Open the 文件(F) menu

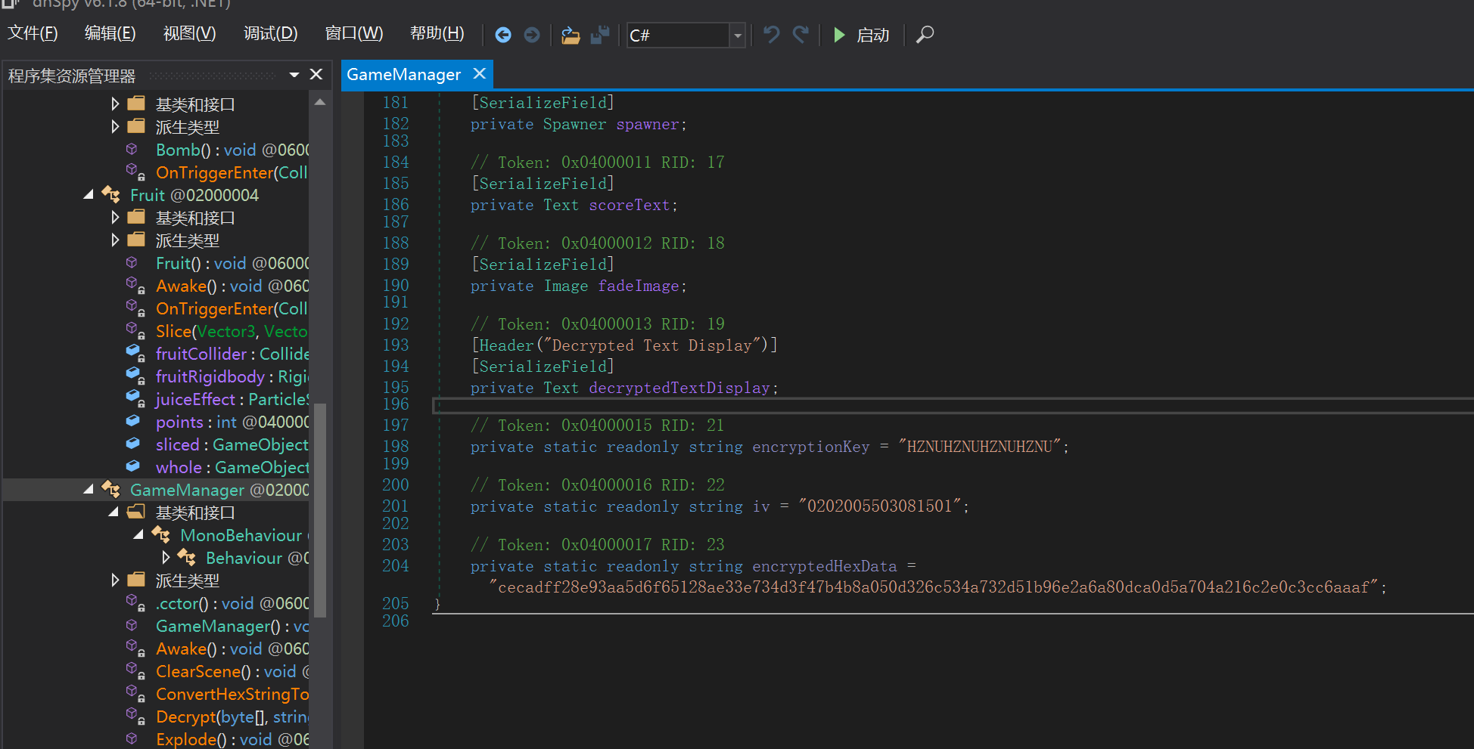coord(33,34)
